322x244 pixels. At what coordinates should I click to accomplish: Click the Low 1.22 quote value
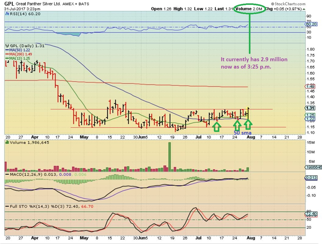[203, 9]
